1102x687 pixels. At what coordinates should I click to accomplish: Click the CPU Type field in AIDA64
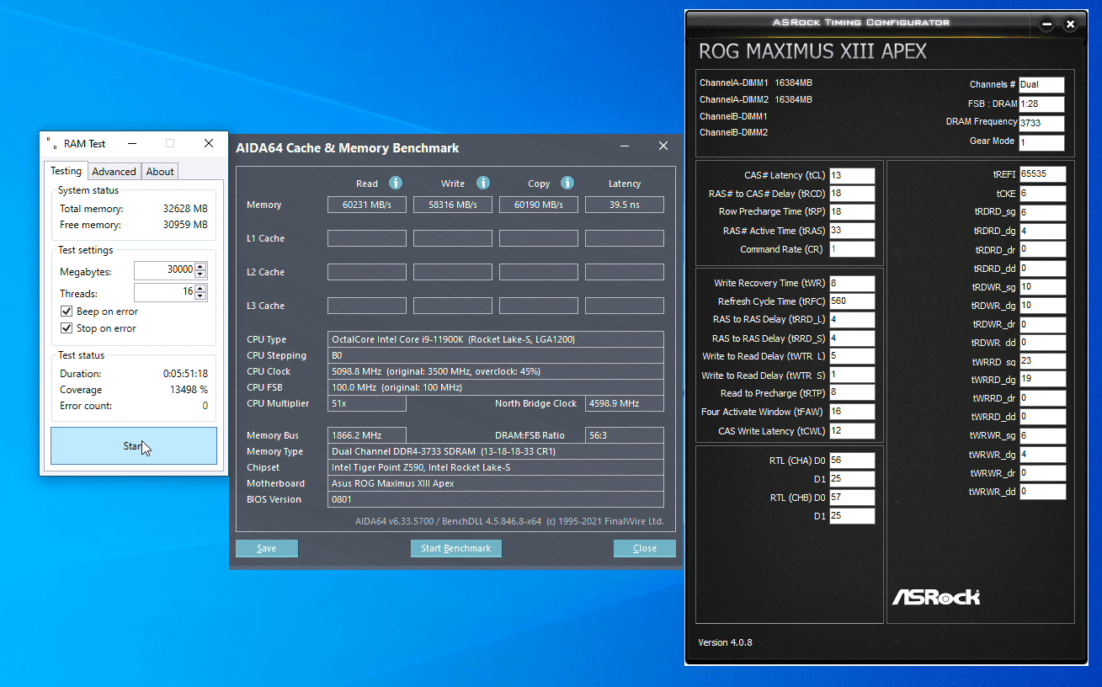(x=496, y=339)
